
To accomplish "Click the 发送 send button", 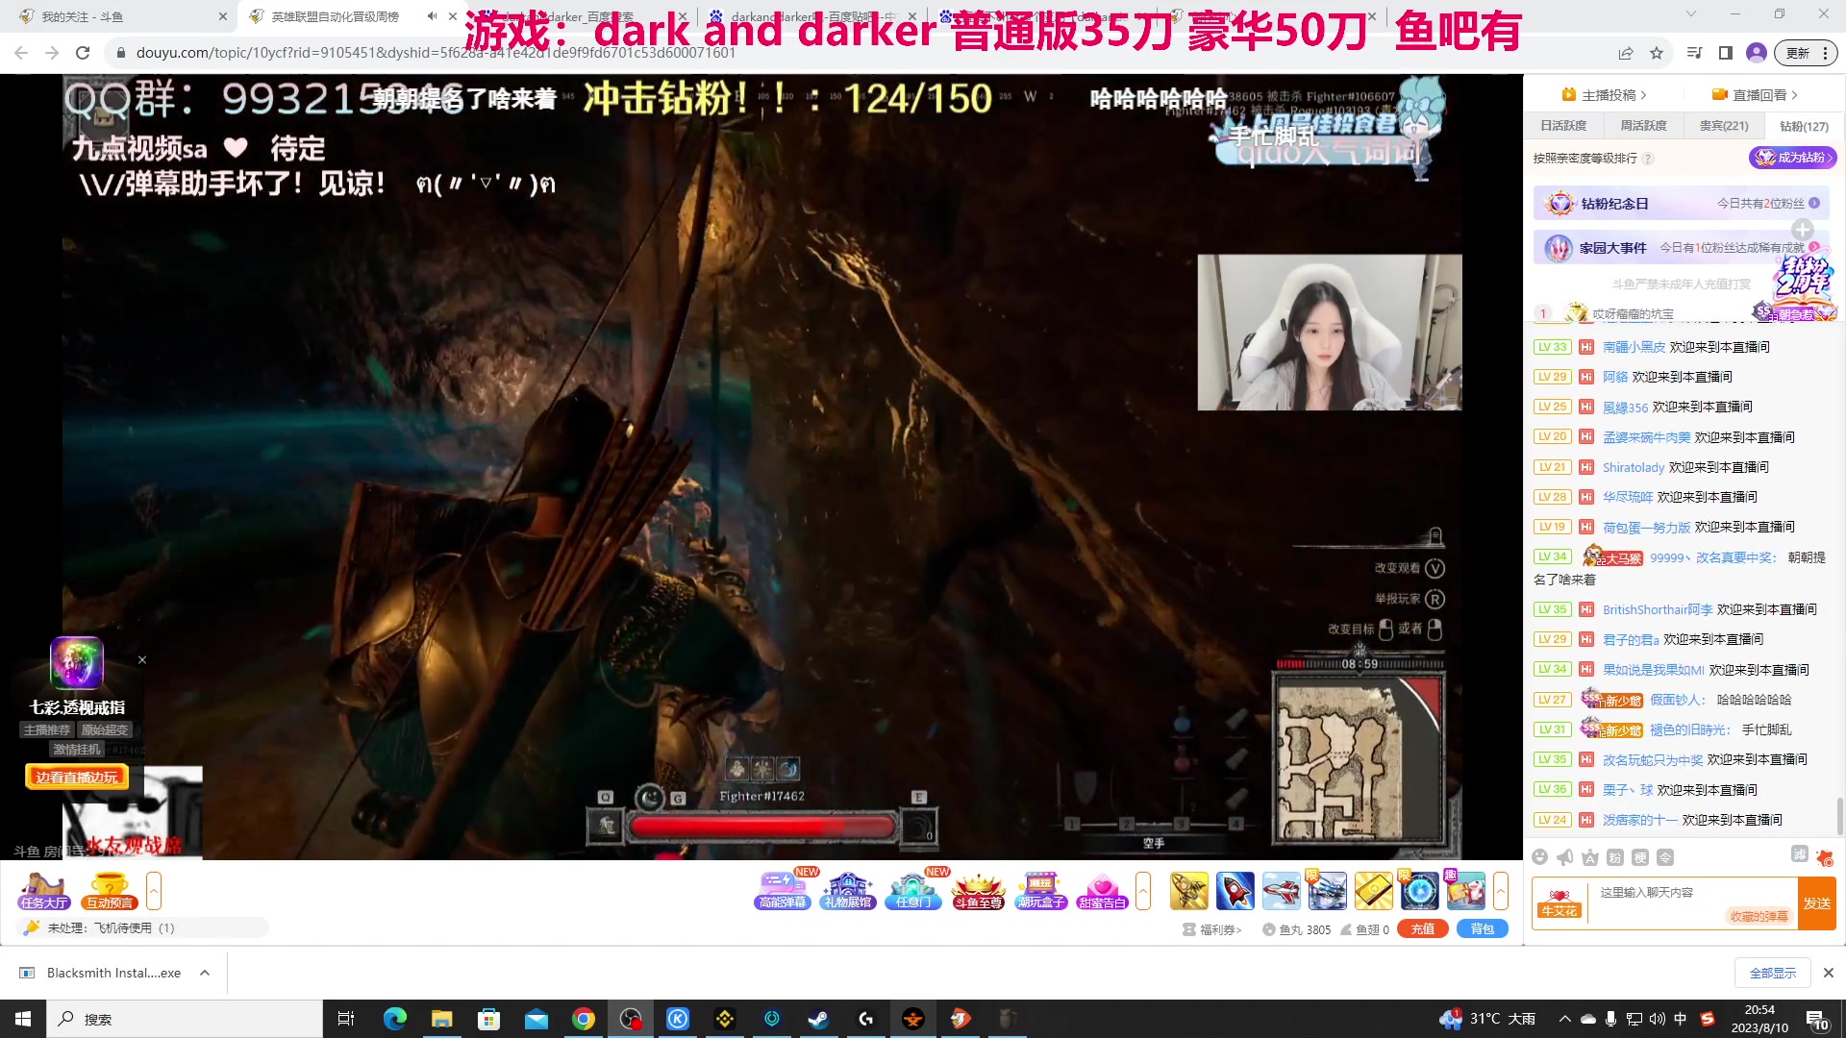I will [x=1816, y=903].
